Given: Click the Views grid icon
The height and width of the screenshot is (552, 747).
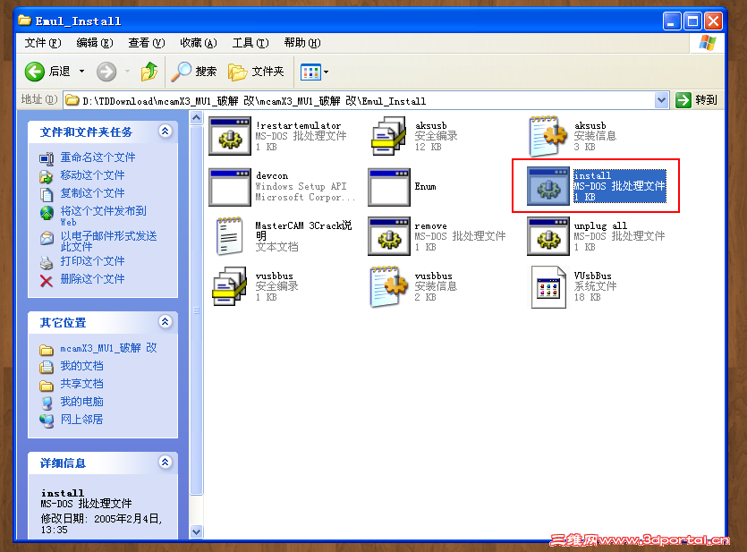Looking at the screenshot, I should [310, 72].
